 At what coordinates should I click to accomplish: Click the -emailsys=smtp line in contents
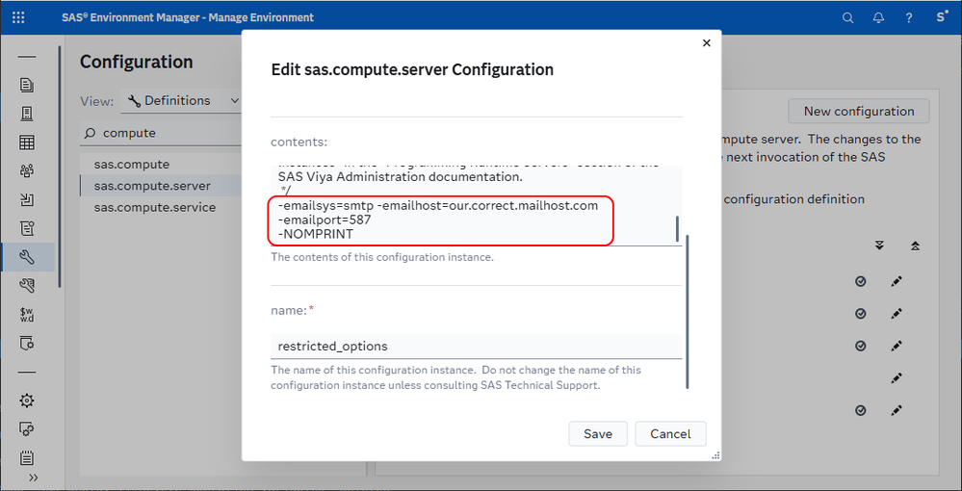coord(437,205)
